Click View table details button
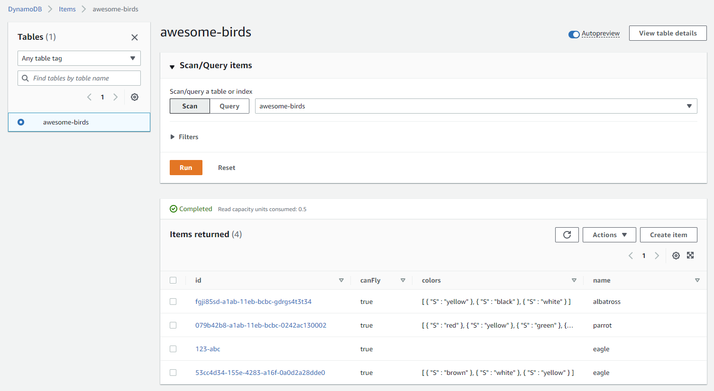This screenshot has width=714, height=391. (x=668, y=33)
